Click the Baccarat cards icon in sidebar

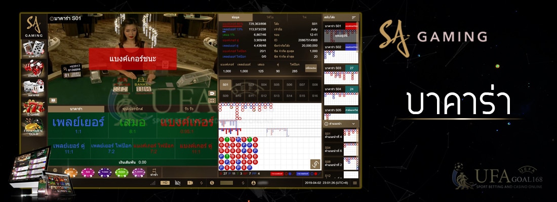pyautogui.click(x=33, y=49)
